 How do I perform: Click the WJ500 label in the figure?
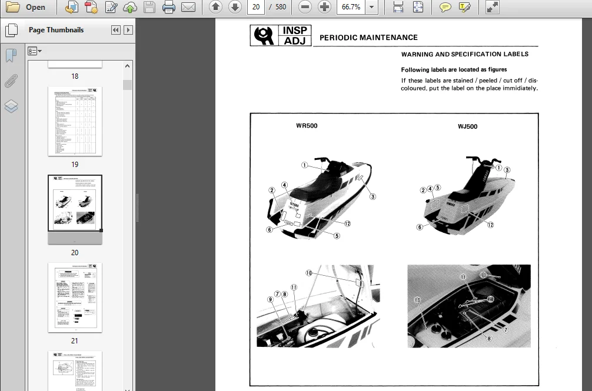pos(467,126)
